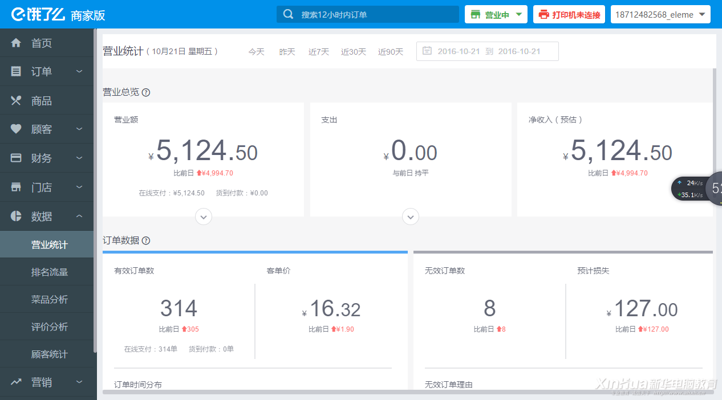The height and width of the screenshot is (400, 722).
Task: Click the 打印机未连接 printer button
Action: (x=569, y=15)
